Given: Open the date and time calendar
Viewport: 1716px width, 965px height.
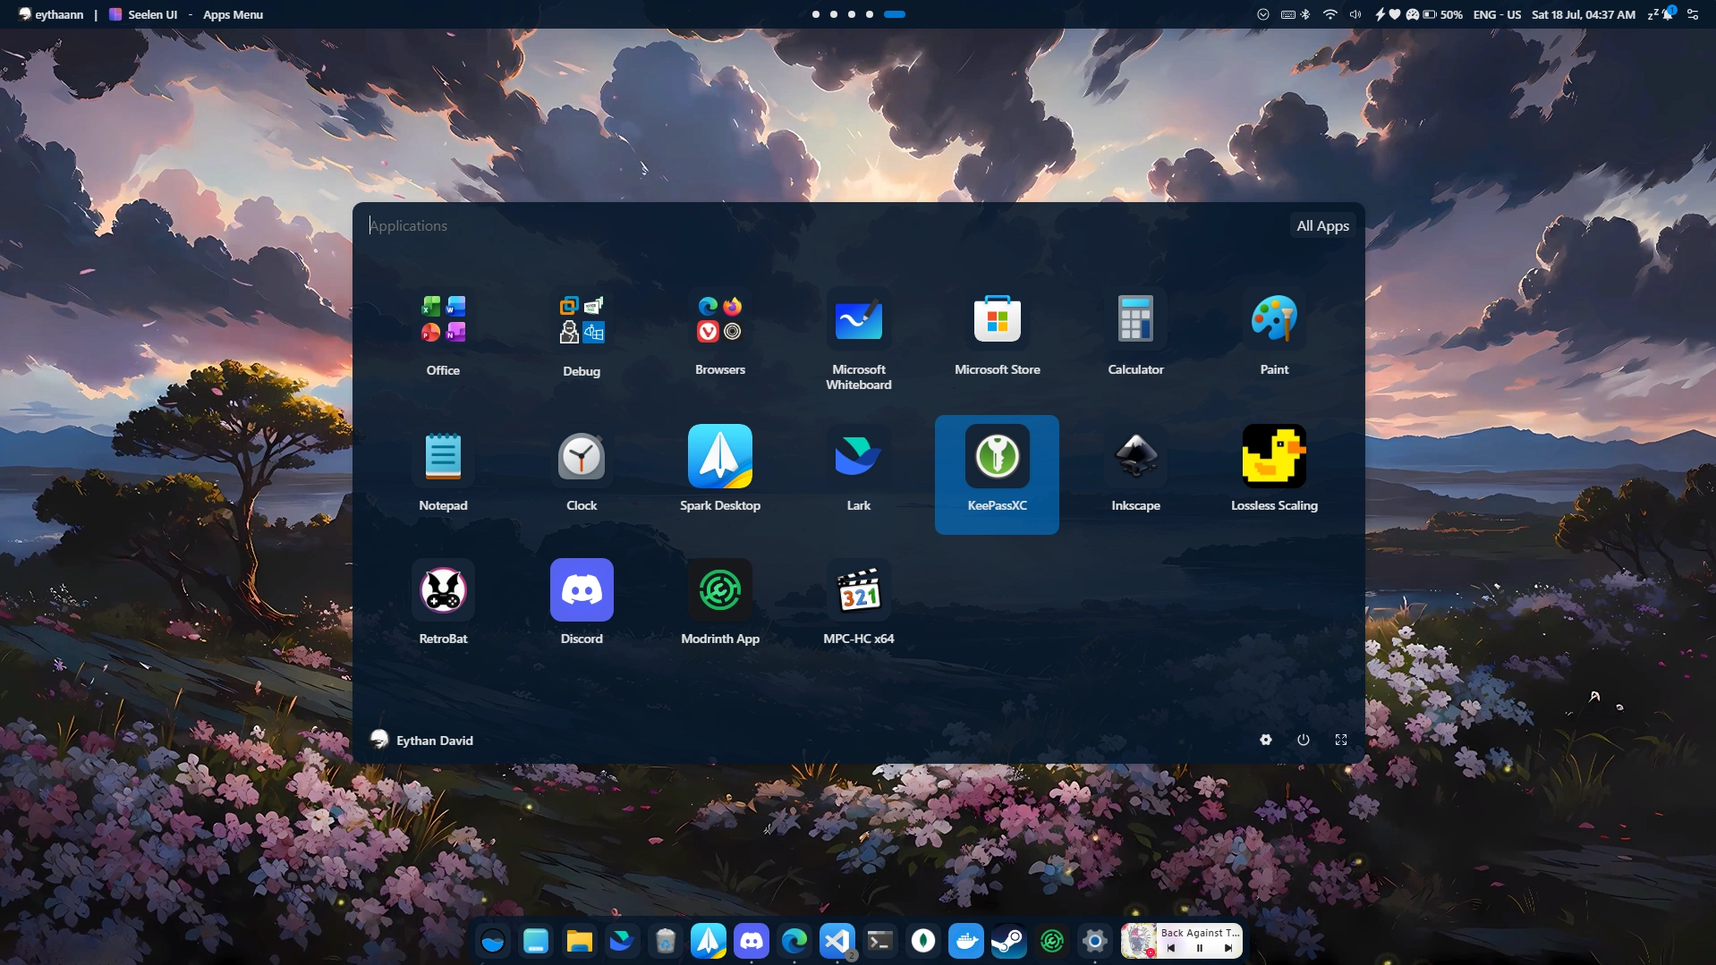Looking at the screenshot, I should pos(1584,14).
